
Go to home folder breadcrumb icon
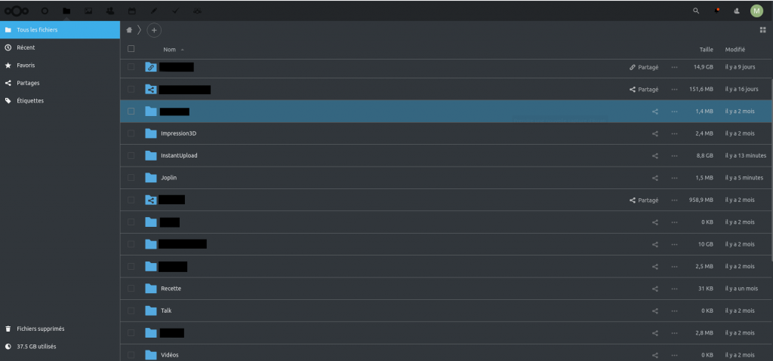(129, 30)
